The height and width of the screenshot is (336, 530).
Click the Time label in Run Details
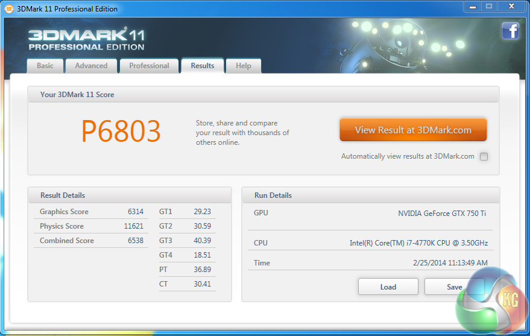[262, 263]
